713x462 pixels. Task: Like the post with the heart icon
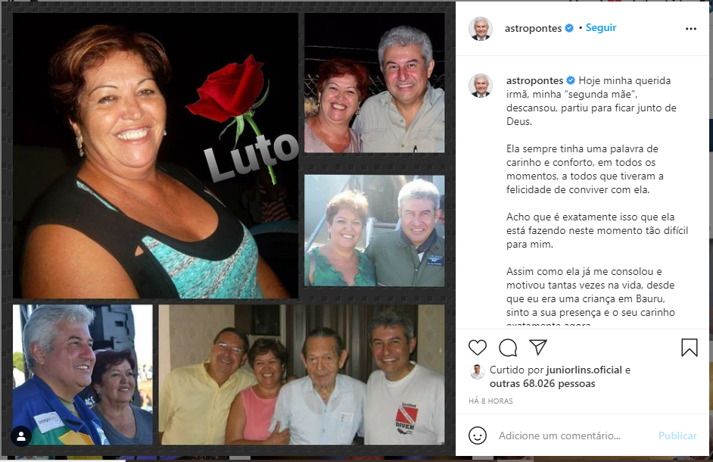coord(478,348)
